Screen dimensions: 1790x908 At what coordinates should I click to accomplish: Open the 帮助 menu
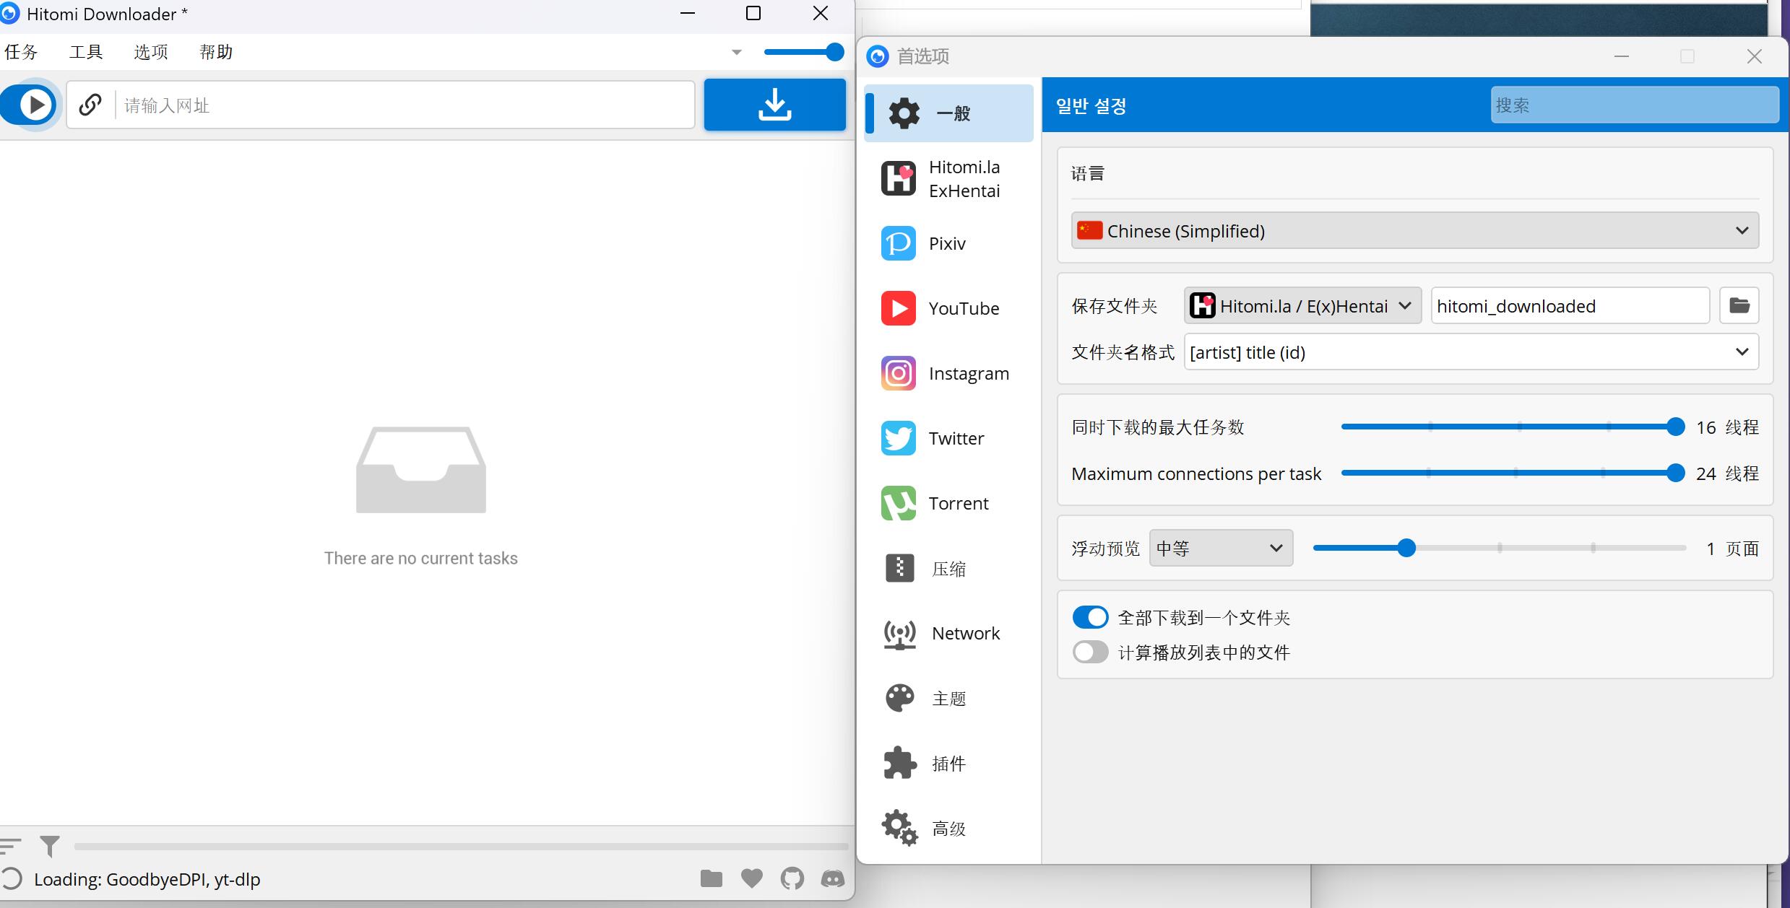215,52
